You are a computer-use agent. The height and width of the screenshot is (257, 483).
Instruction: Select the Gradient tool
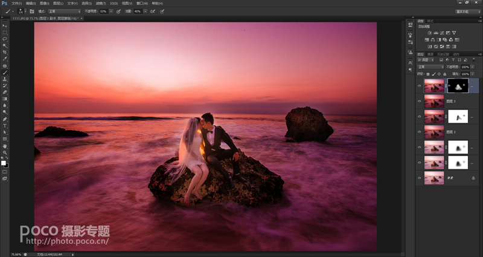(x=5, y=99)
